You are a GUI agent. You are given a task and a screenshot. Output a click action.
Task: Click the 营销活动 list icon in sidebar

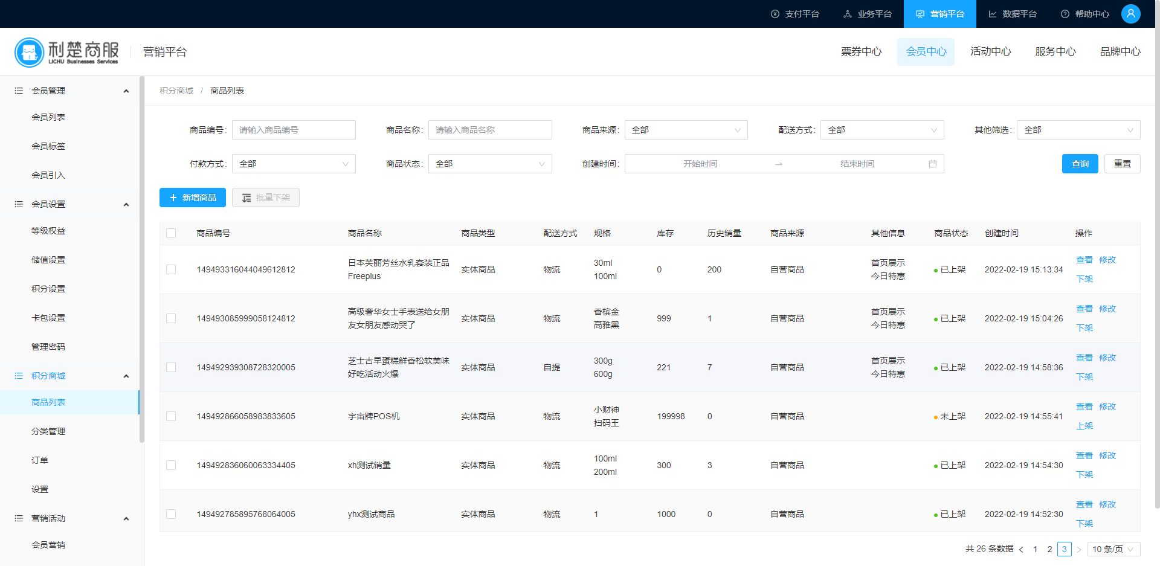(x=19, y=518)
